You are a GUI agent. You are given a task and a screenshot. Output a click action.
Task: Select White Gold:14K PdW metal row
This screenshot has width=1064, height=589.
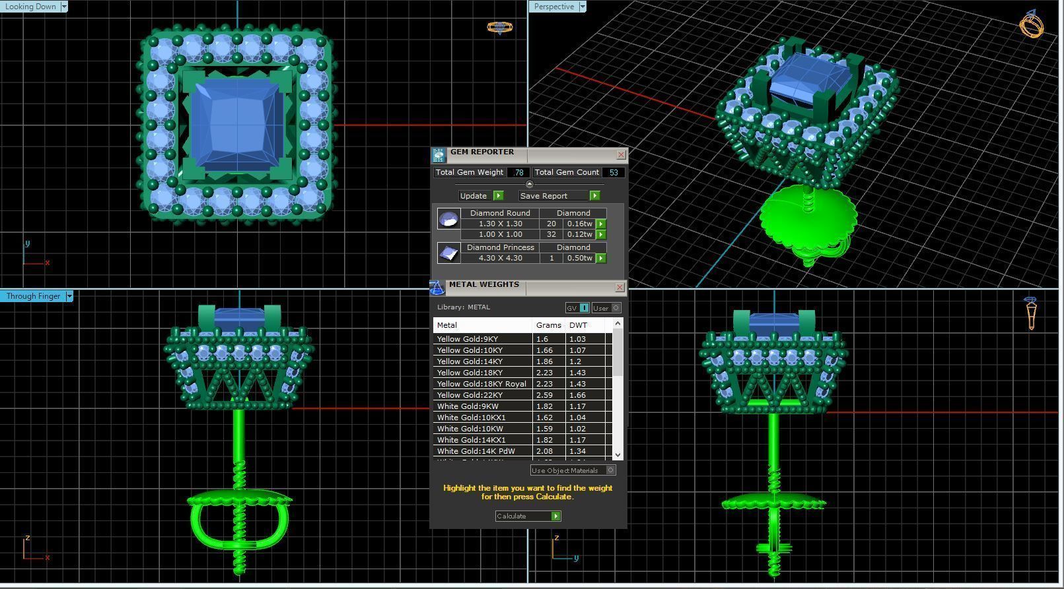click(x=522, y=451)
